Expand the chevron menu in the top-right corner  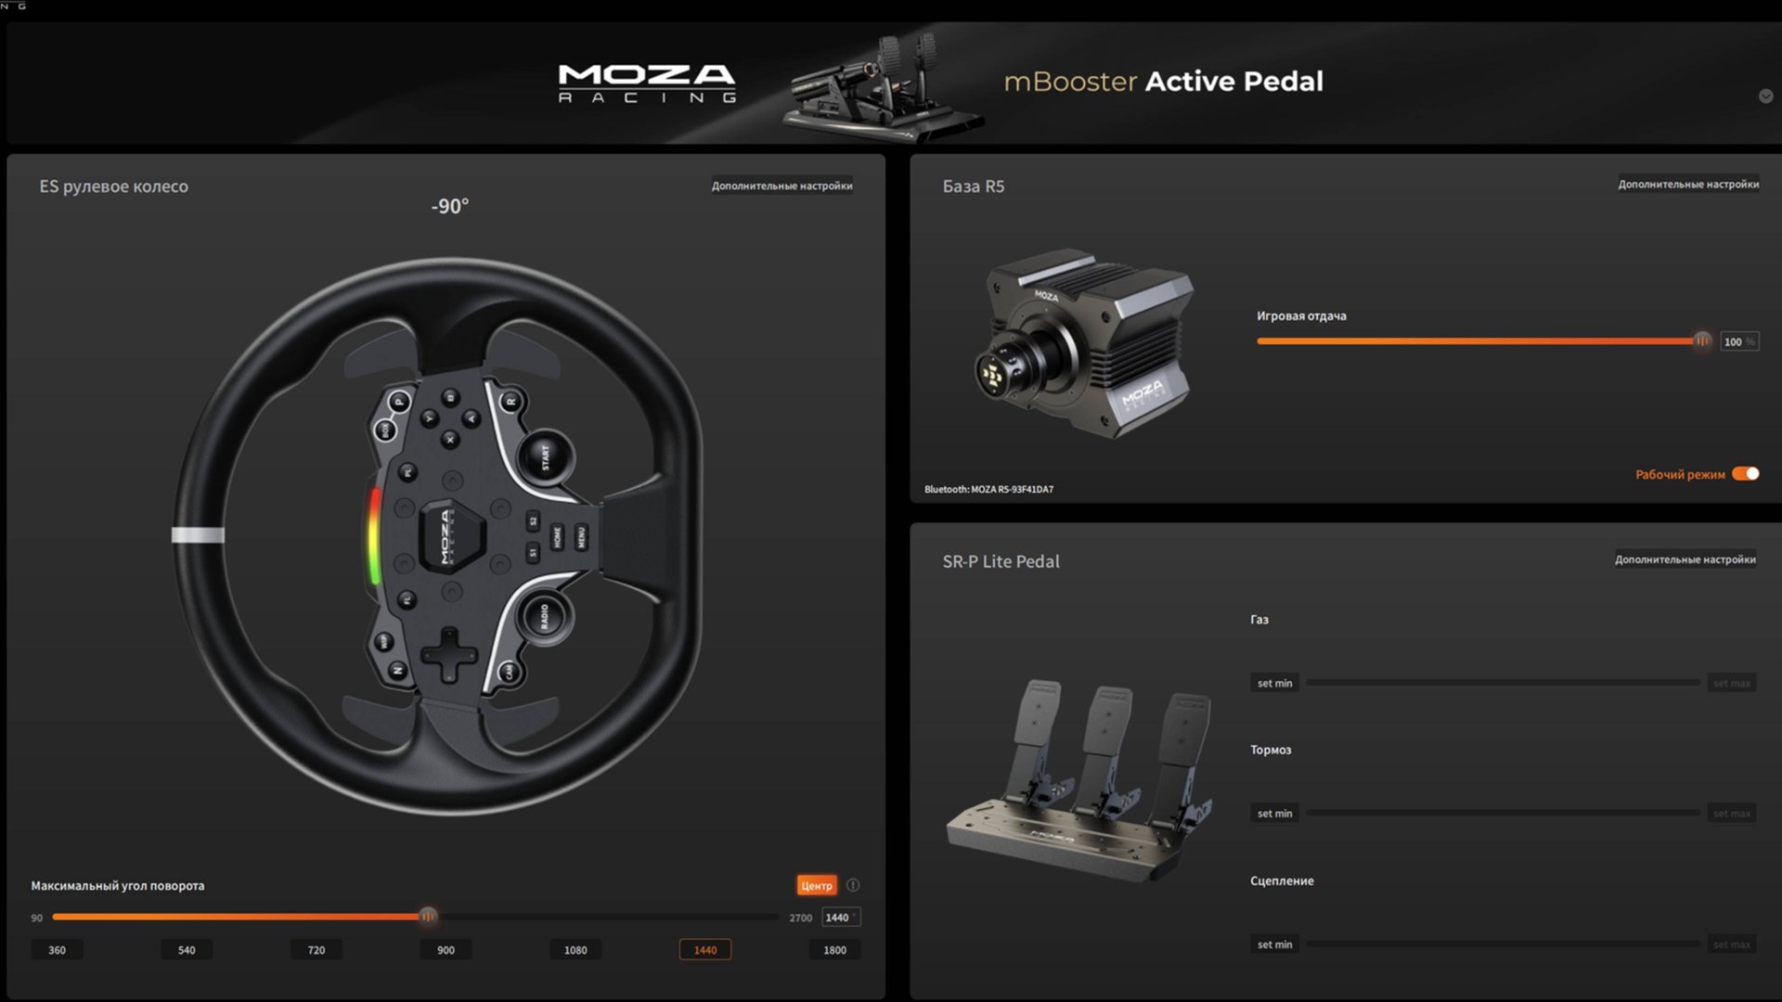tap(1766, 96)
